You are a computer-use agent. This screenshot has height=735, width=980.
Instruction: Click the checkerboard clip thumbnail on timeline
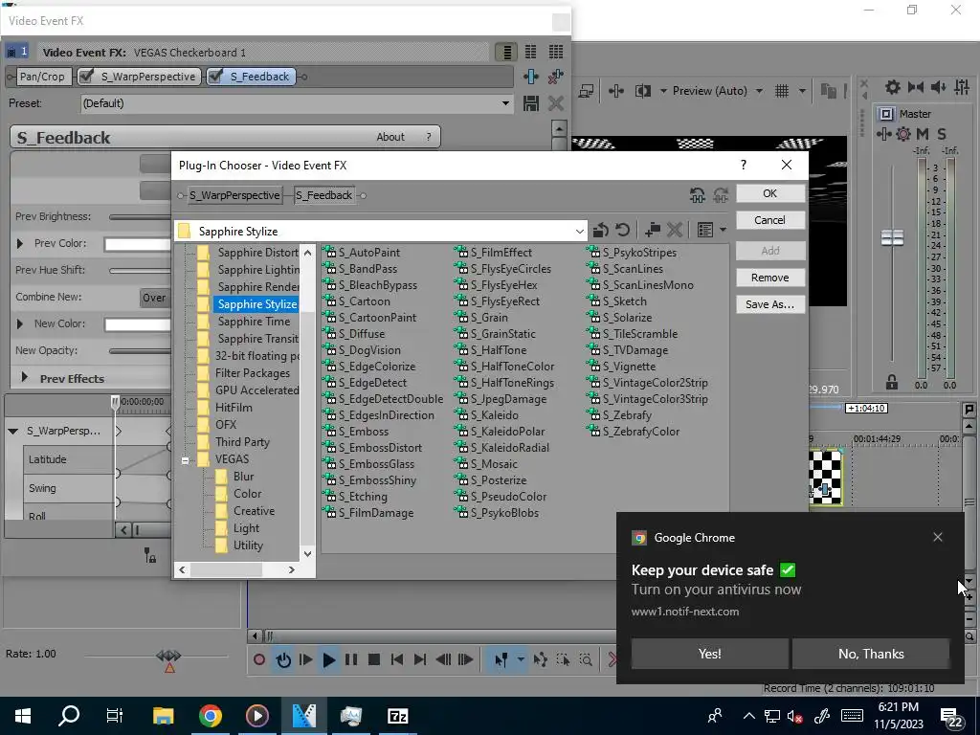coord(826,477)
